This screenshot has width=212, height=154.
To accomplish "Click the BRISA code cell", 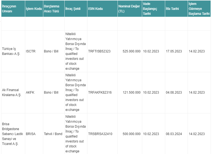I will 31,134.
